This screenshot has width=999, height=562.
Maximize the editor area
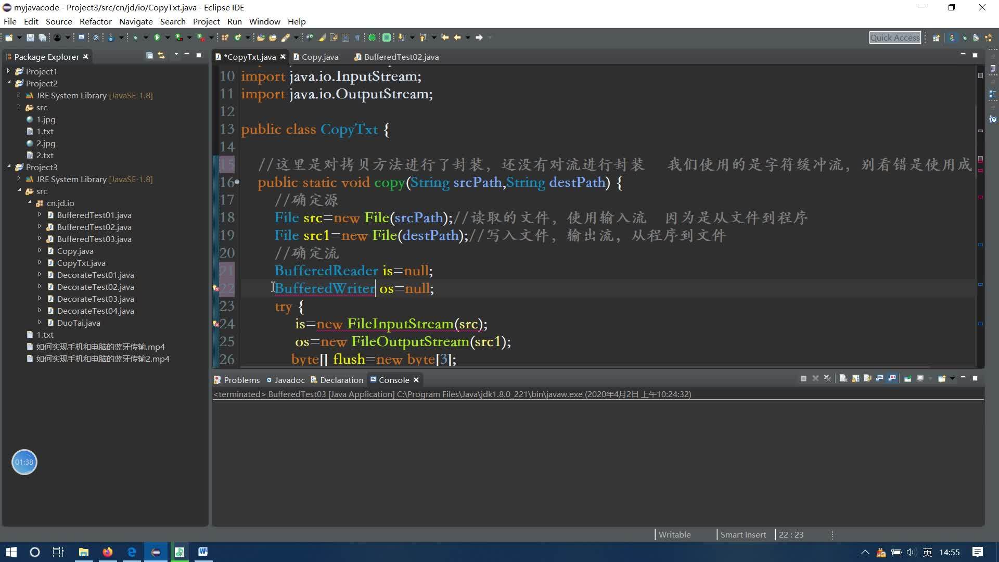click(x=975, y=55)
